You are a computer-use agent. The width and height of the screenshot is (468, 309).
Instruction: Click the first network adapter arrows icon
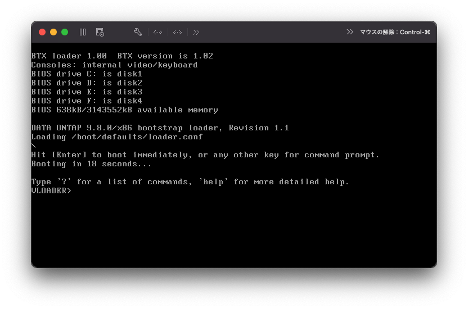pos(157,32)
